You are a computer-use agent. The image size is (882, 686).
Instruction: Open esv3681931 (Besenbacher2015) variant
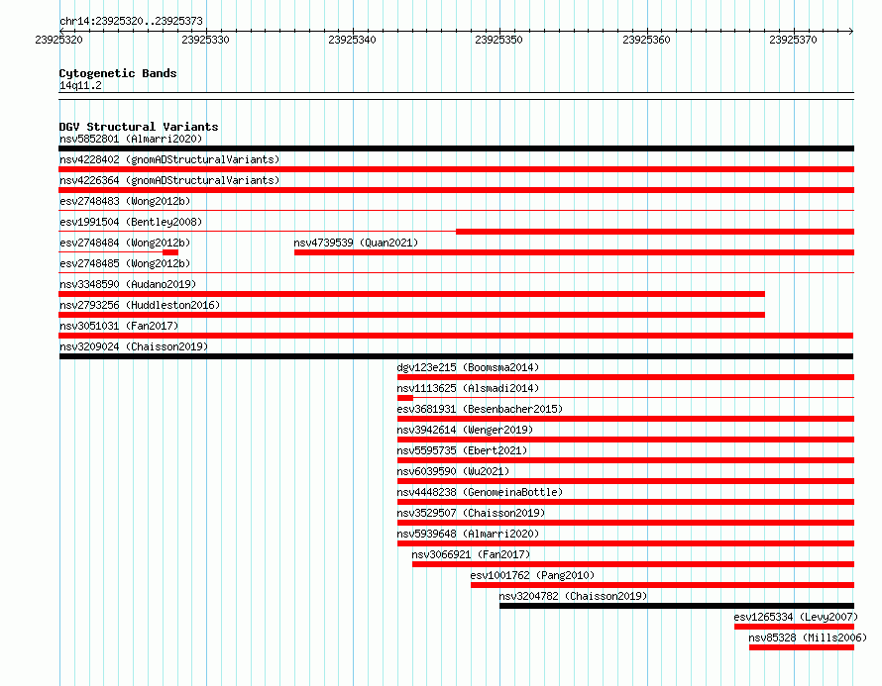pyautogui.click(x=480, y=409)
